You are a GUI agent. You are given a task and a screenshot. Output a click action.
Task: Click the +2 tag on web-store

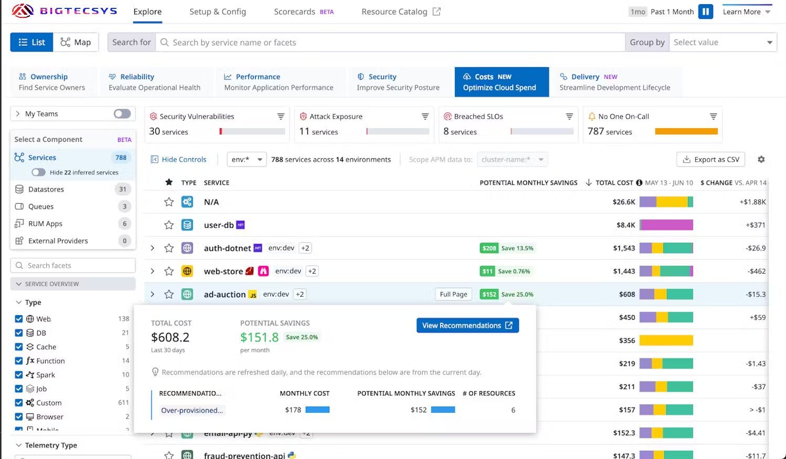pyautogui.click(x=312, y=271)
